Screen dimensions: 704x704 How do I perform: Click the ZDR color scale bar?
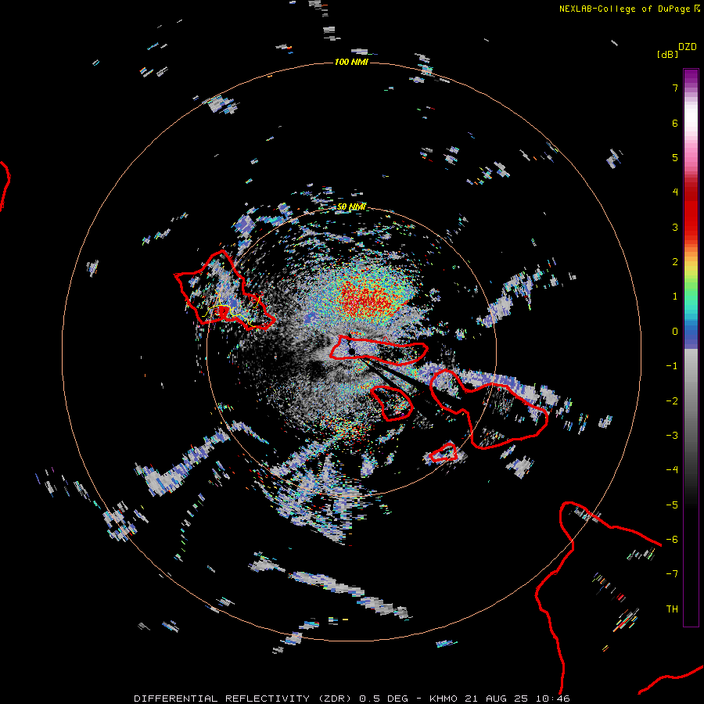tap(691, 347)
